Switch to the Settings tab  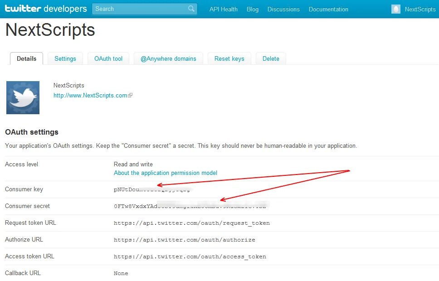[65, 58]
